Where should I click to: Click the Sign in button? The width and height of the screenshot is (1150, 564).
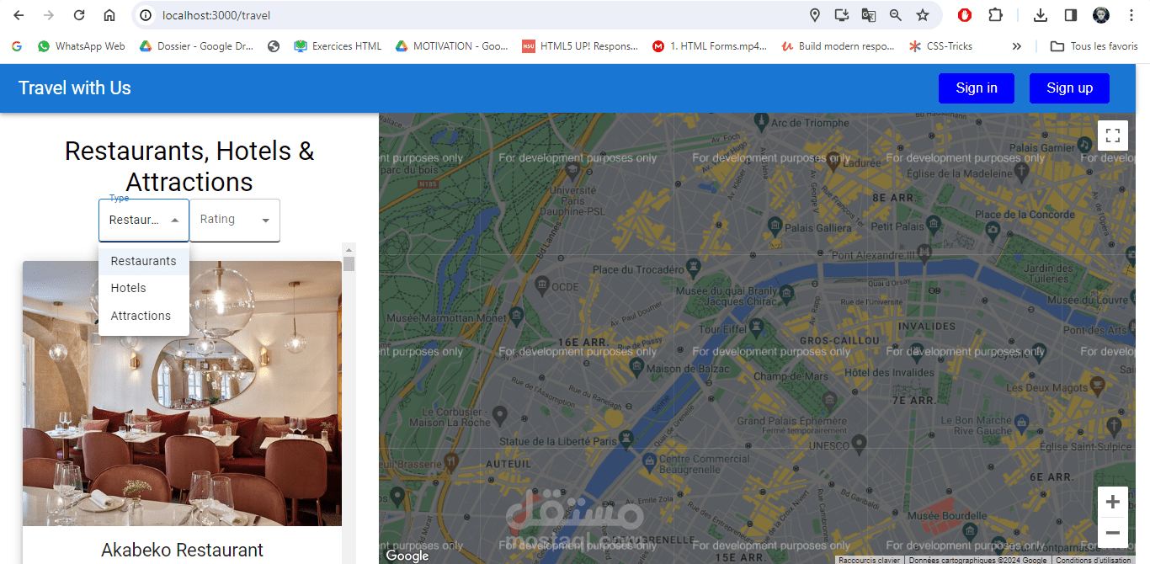point(977,88)
